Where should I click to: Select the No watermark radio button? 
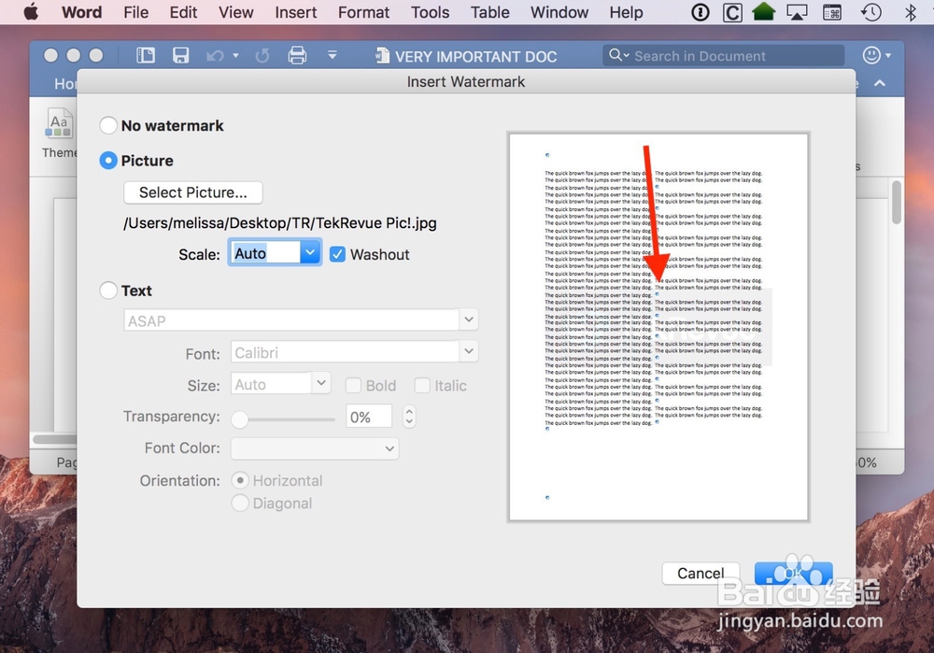pos(107,125)
